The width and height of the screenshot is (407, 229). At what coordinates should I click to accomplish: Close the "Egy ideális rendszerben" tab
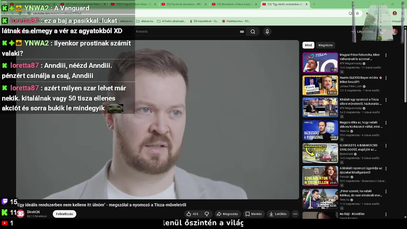[307, 4]
